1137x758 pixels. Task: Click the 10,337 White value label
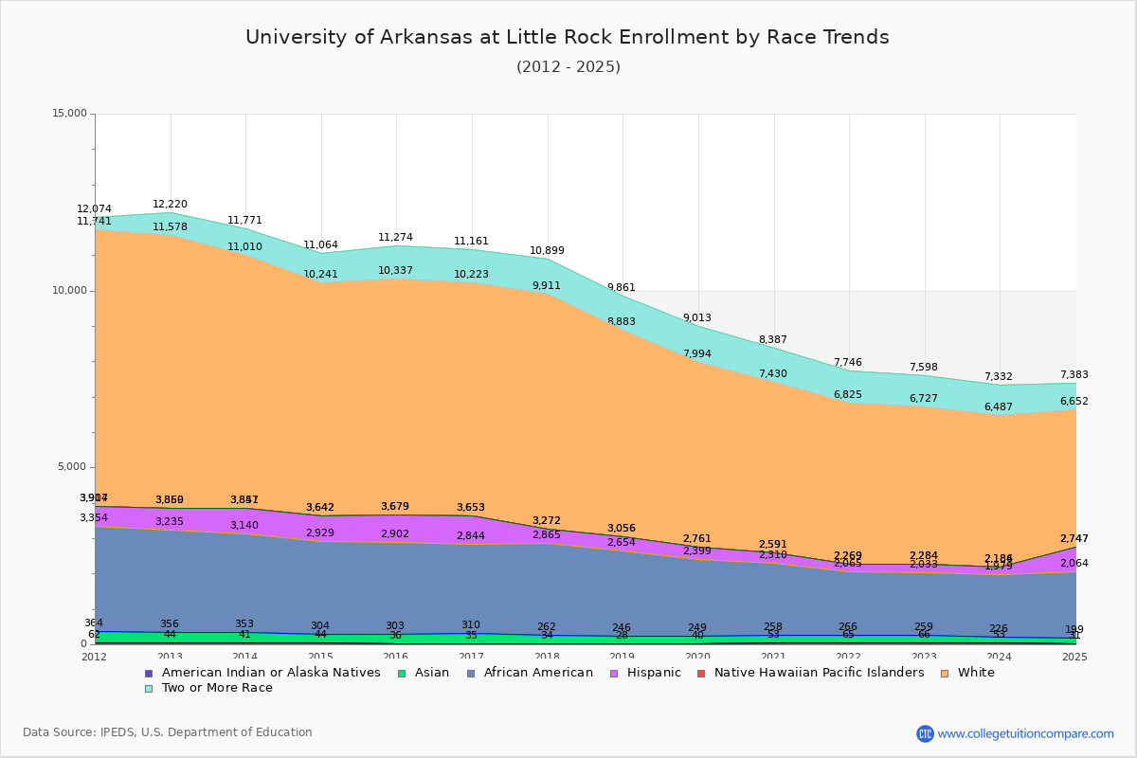(x=396, y=271)
